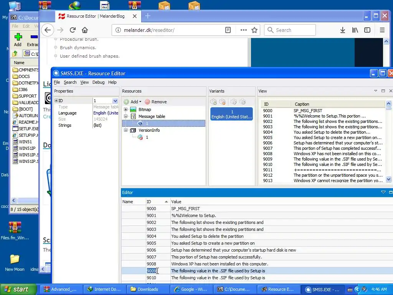Click the Remove resource button

pyautogui.click(x=156, y=102)
